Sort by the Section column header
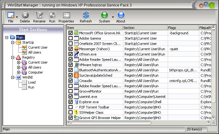Viewport: 219px width, 134px height. (145, 28)
